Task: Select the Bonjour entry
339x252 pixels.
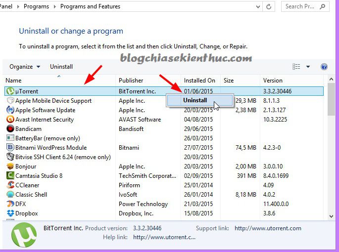Action: pos(26,167)
